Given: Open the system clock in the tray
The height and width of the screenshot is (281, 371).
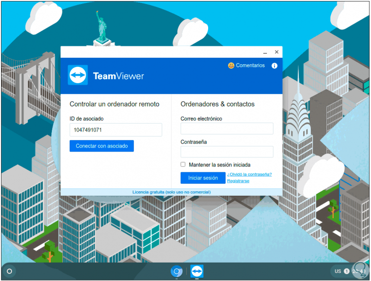Looking at the screenshot, I should point(359,272).
